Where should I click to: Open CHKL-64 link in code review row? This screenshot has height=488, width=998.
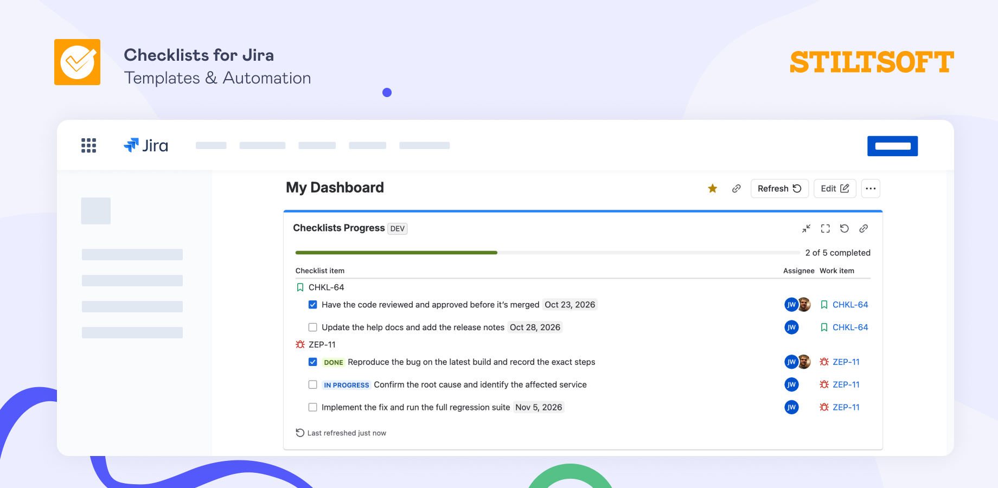point(850,305)
